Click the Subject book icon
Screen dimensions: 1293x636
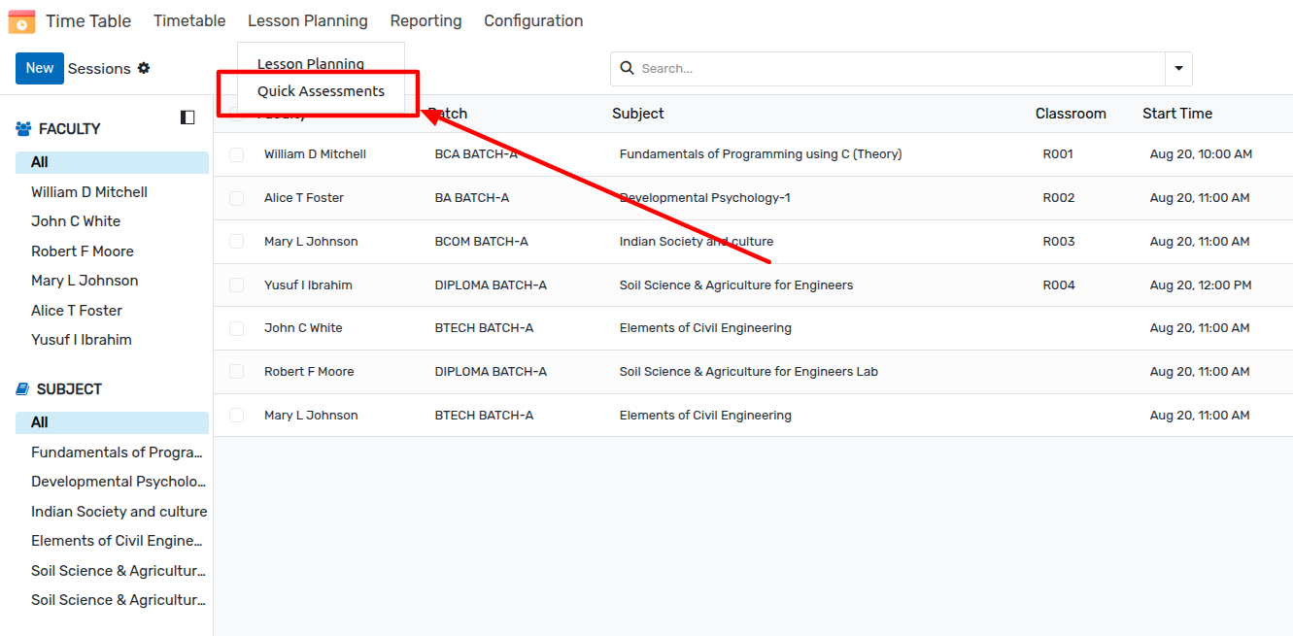[x=22, y=389]
